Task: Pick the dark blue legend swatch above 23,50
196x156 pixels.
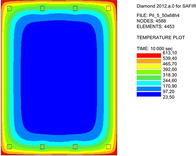Action: 149,94
